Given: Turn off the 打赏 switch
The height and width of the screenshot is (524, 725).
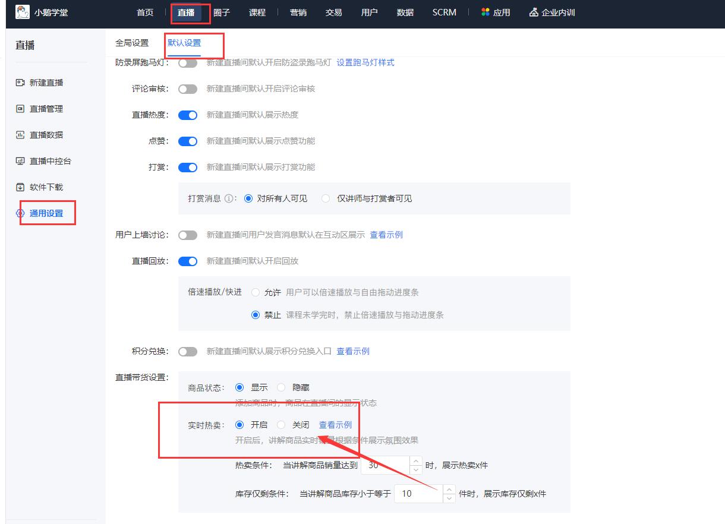Looking at the screenshot, I should click(188, 167).
